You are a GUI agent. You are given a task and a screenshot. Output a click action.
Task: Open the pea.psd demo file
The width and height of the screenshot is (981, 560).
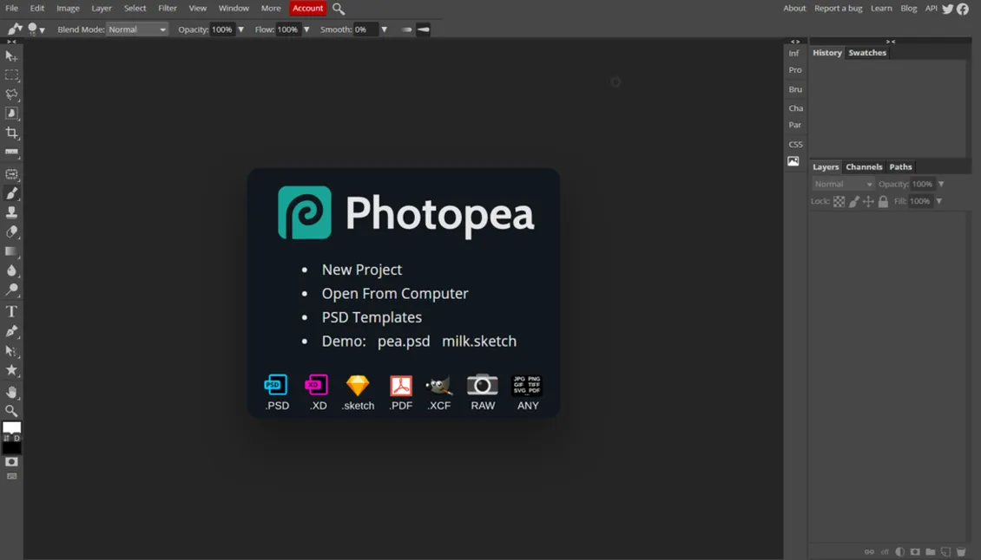[x=404, y=341]
